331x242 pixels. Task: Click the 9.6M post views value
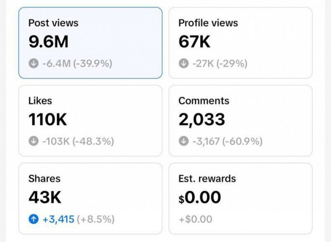tap(49, 42)
